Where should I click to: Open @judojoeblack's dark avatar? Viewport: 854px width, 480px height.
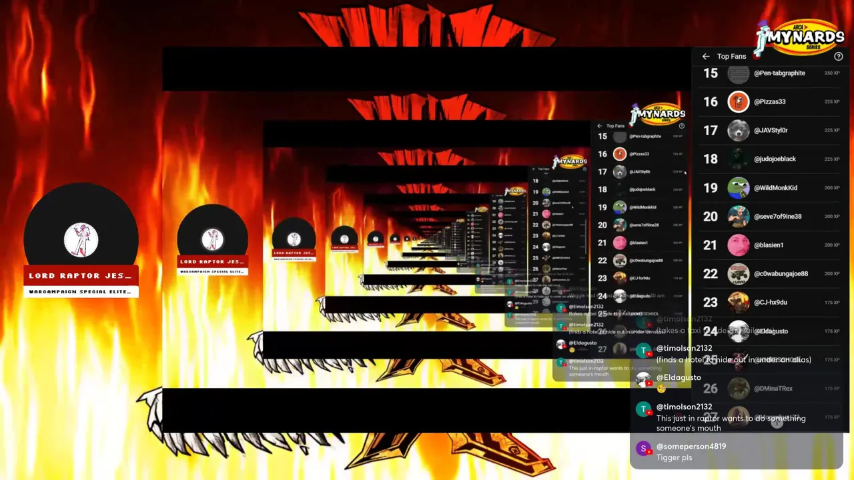coord(738,159)
